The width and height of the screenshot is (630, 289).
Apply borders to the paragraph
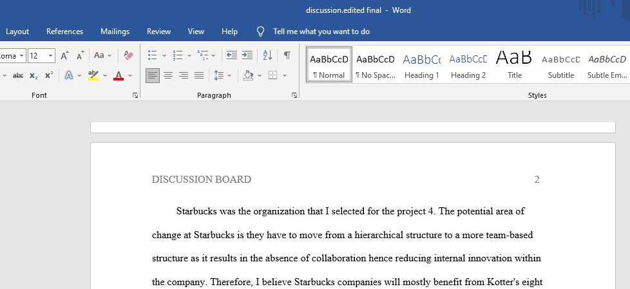point(273,75)
